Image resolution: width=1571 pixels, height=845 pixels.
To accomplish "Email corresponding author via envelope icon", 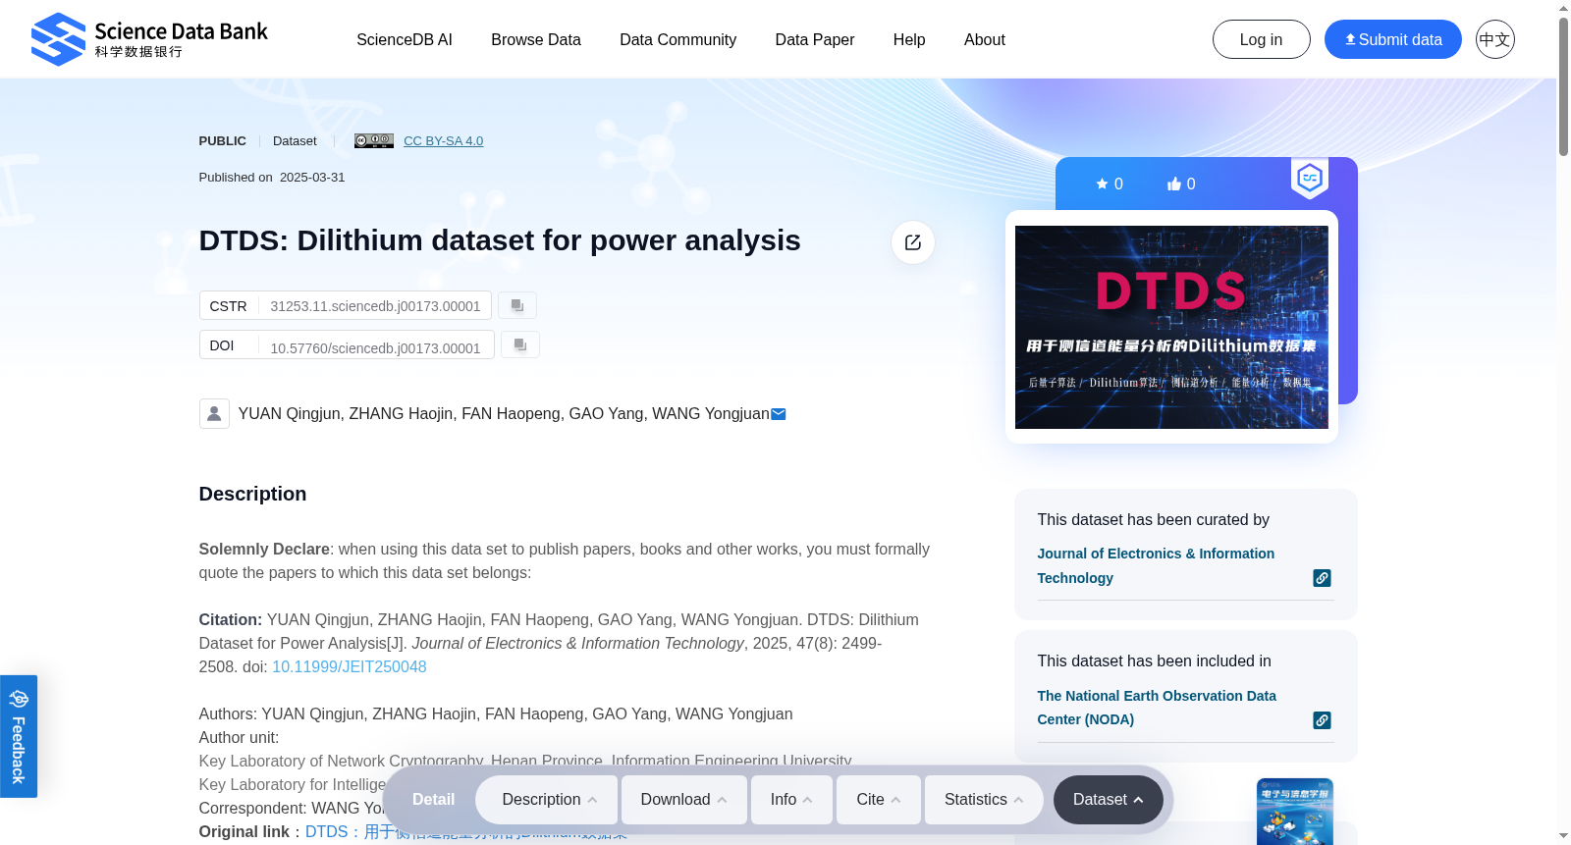I will (x=779, y=414).
